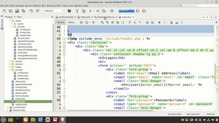Viewport: 219px width, 123px height.
Task: Open Profile Project dropdown arrow
Action: click(x=107, y=11)
